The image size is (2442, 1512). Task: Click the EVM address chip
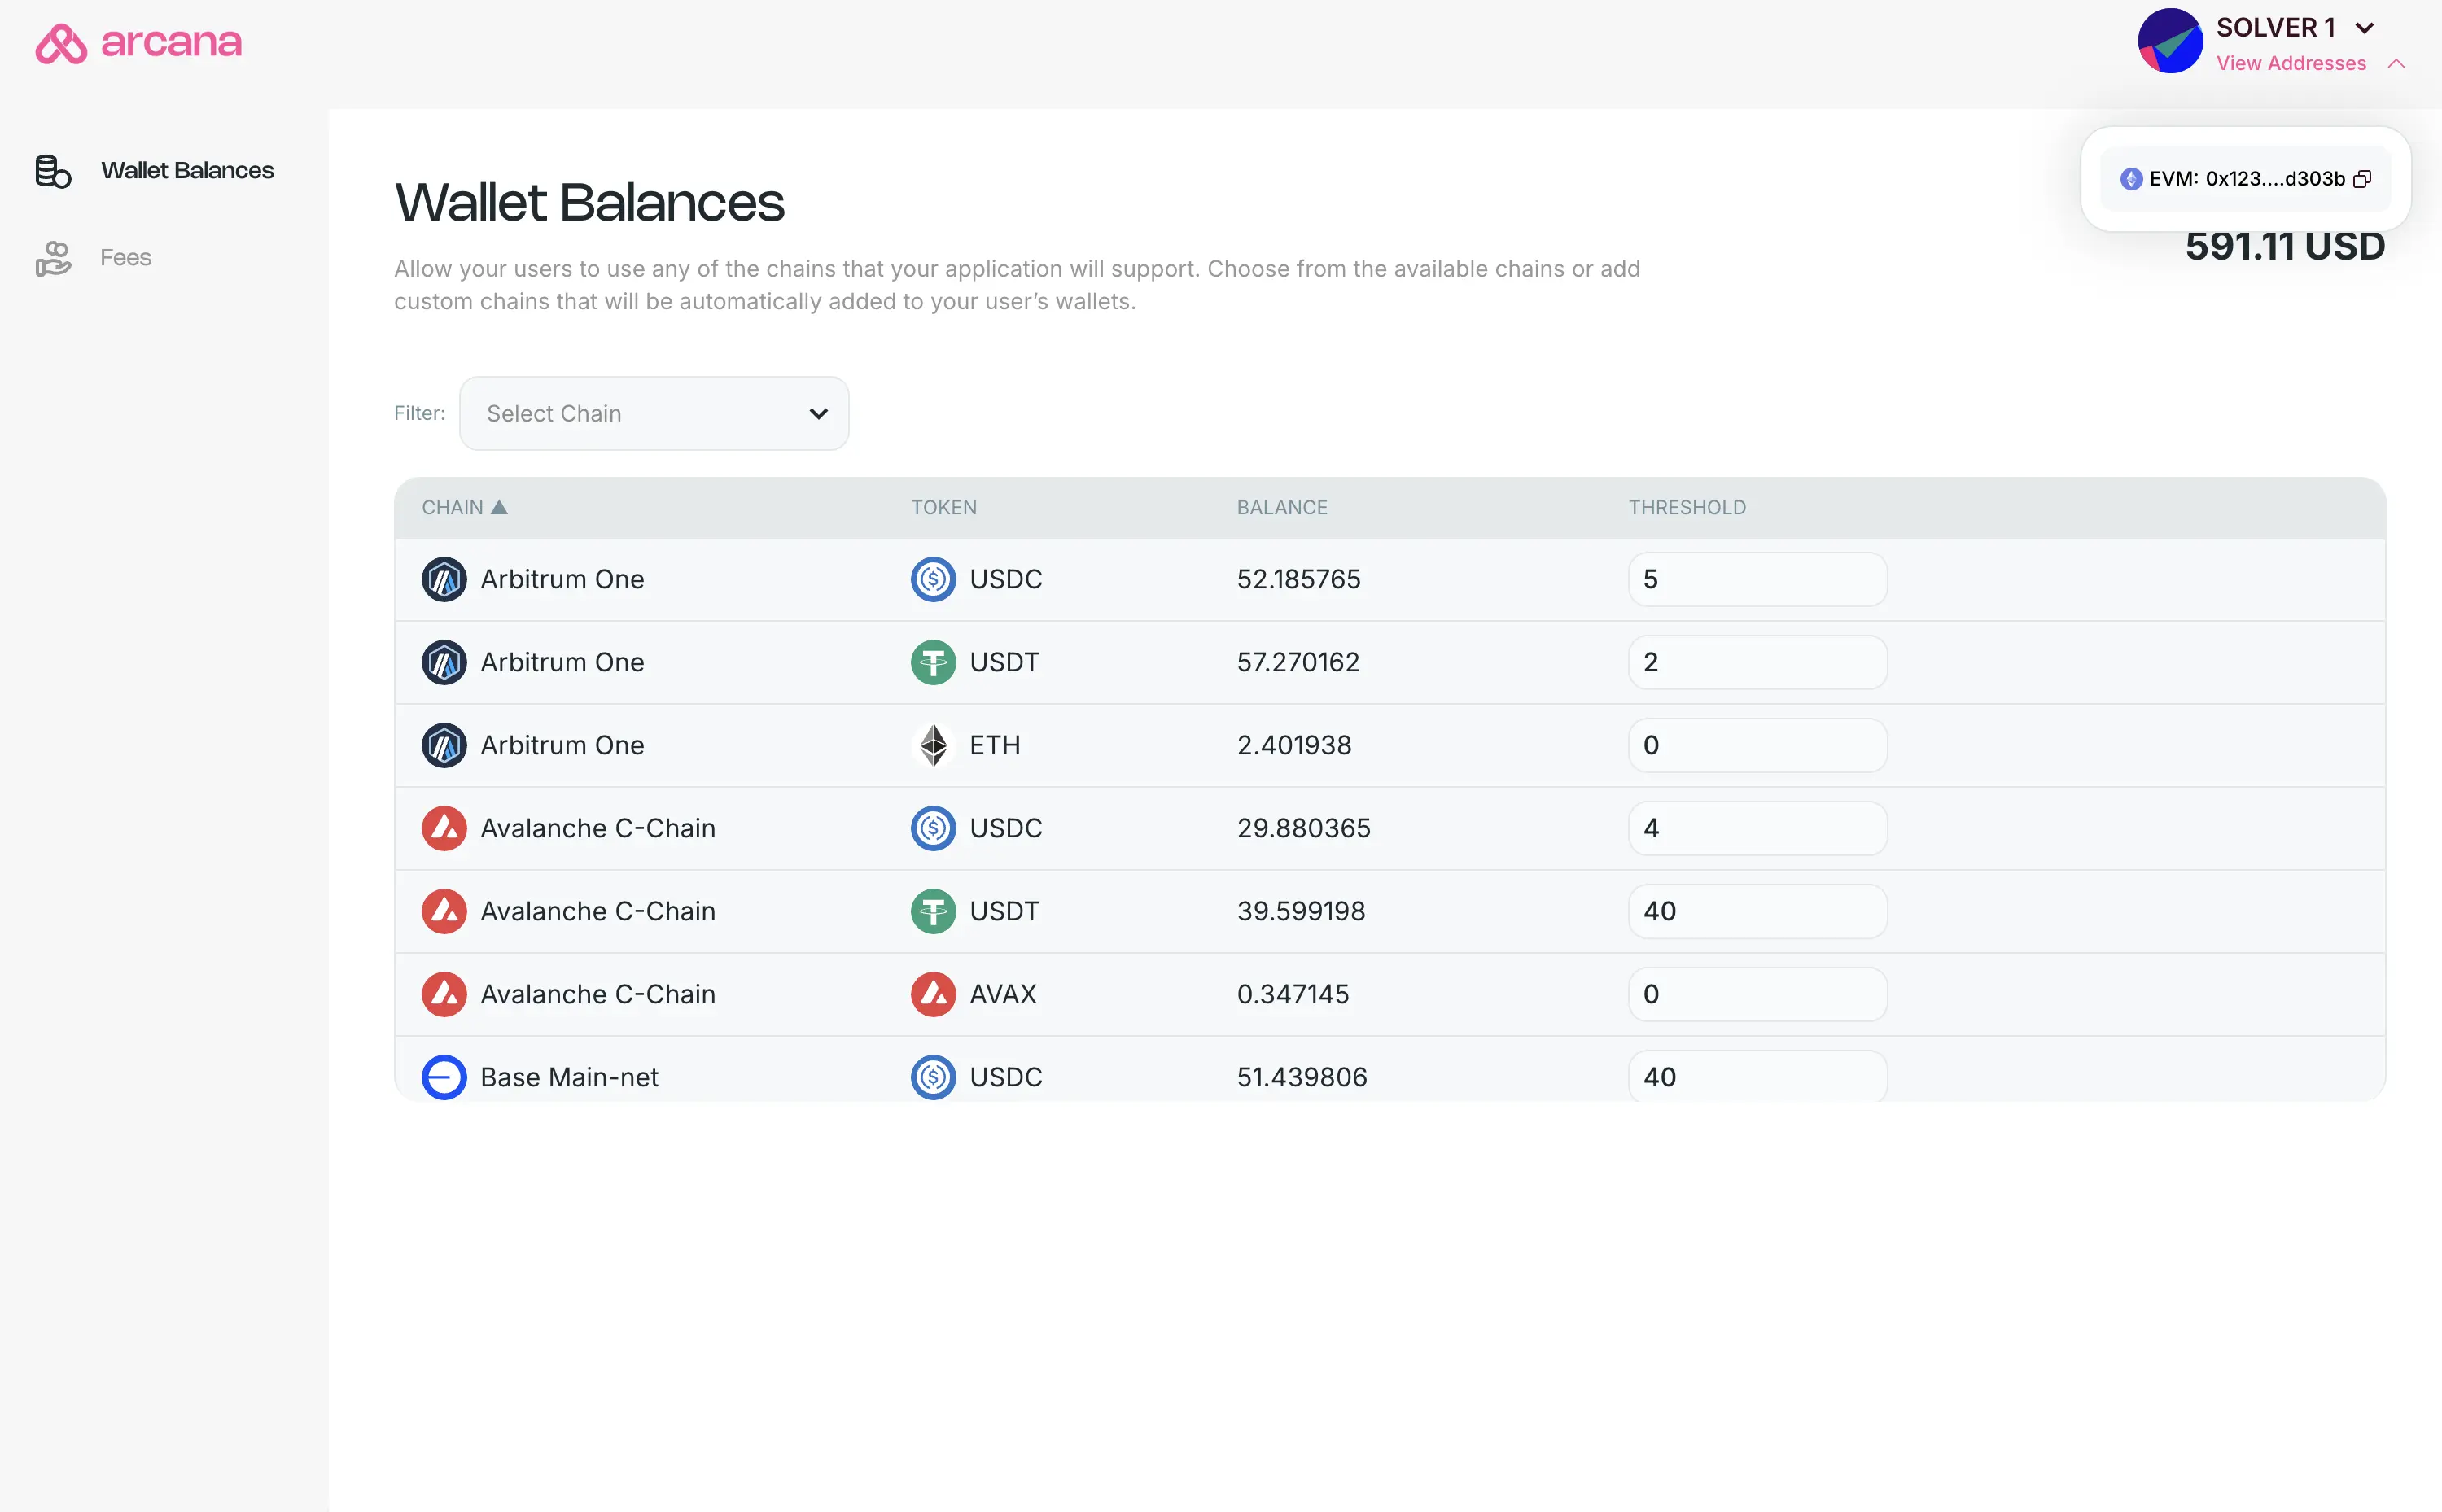[2245, 179]
